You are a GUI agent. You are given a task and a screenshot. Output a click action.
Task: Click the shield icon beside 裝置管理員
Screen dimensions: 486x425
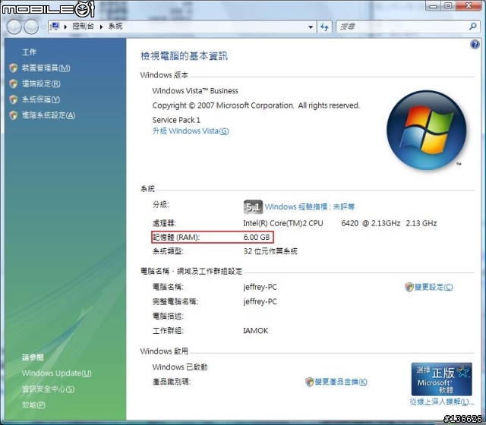tap(14, 68)
